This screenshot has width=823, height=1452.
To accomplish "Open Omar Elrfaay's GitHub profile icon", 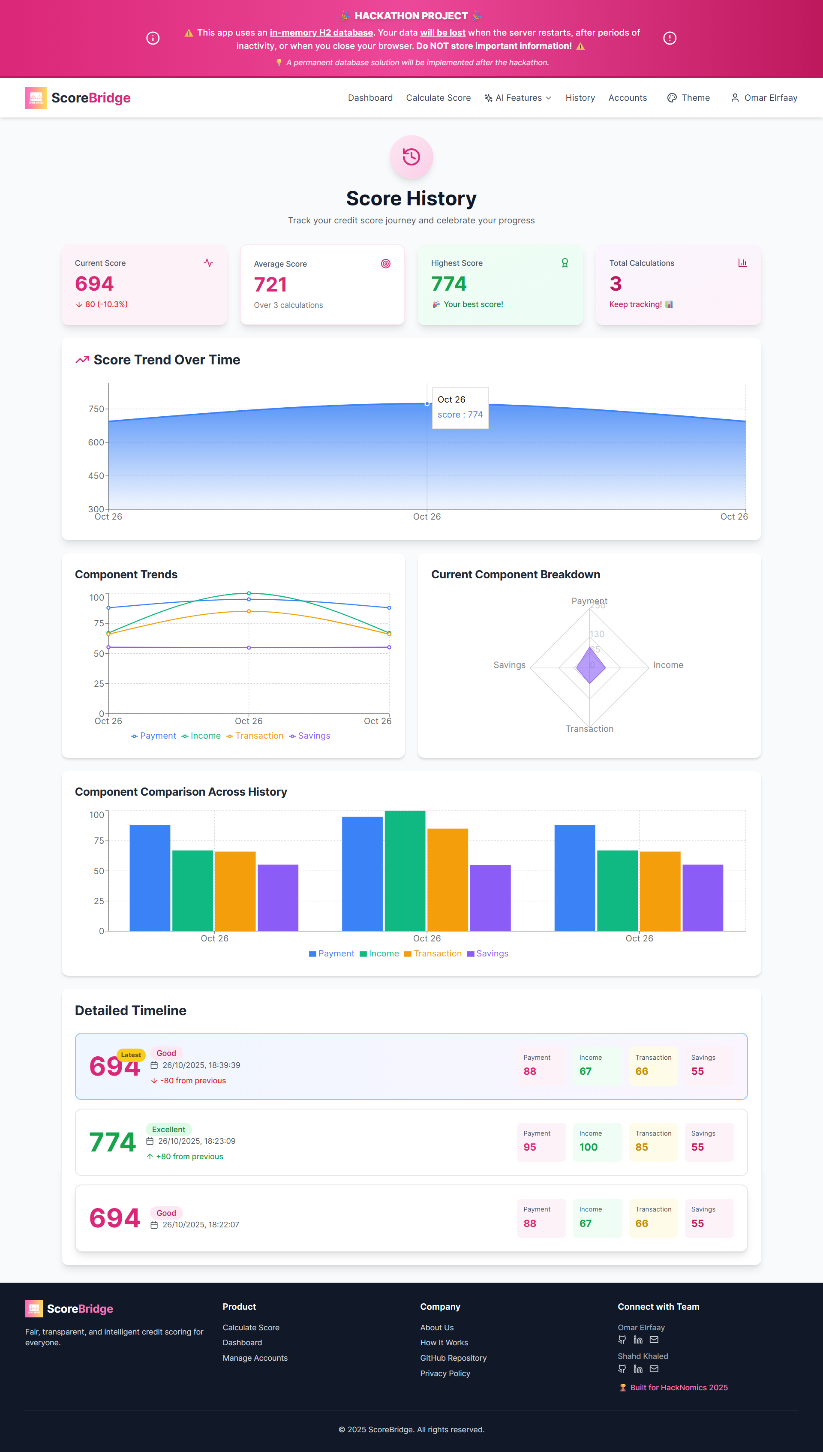I will pyautogui.click(x=622, y=1340).
